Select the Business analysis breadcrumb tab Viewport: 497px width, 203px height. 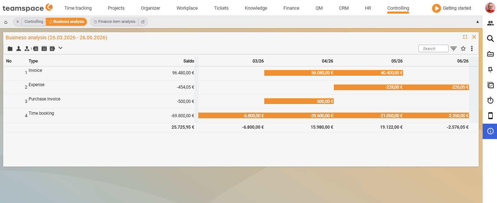click(x=67, y=22)
